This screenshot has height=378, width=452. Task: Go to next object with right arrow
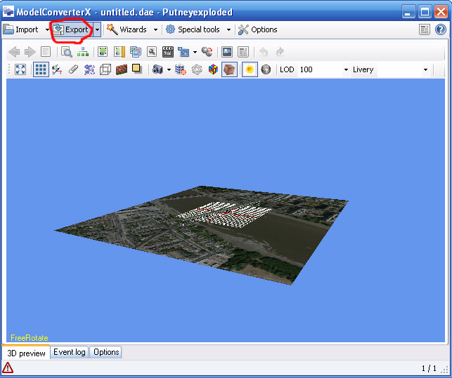point(30,52)
